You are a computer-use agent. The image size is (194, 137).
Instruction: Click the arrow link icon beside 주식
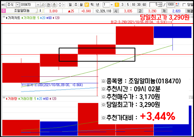[3, 5]
